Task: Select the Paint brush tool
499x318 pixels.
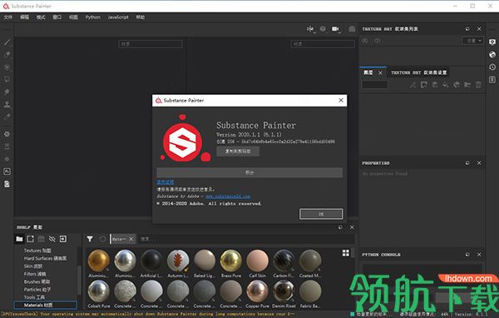Action: tap(7, 42)
